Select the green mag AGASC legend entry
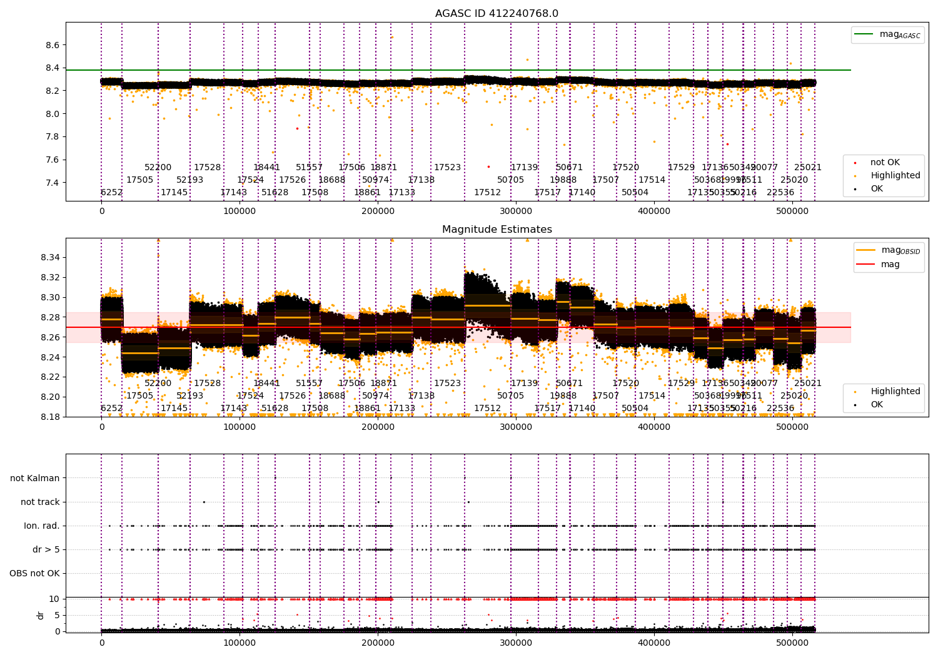This screenshot has height=657, width=938. 887,35
